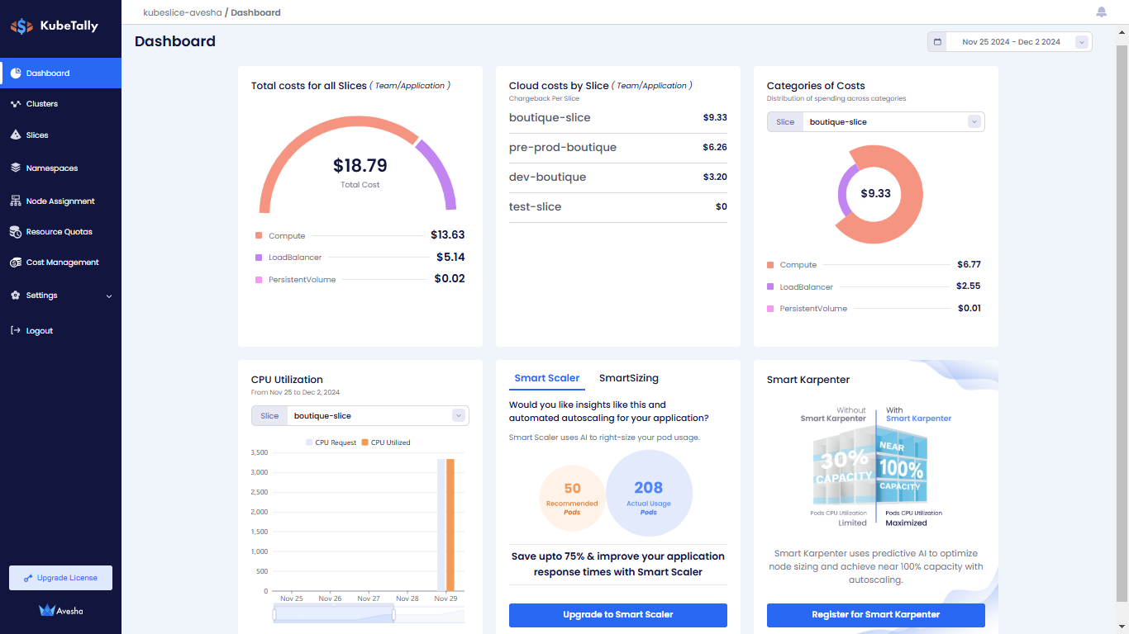This screenshot has width=1129, height=634.
Task: Click the $13.63 Compute value
Action: [448, 235]
